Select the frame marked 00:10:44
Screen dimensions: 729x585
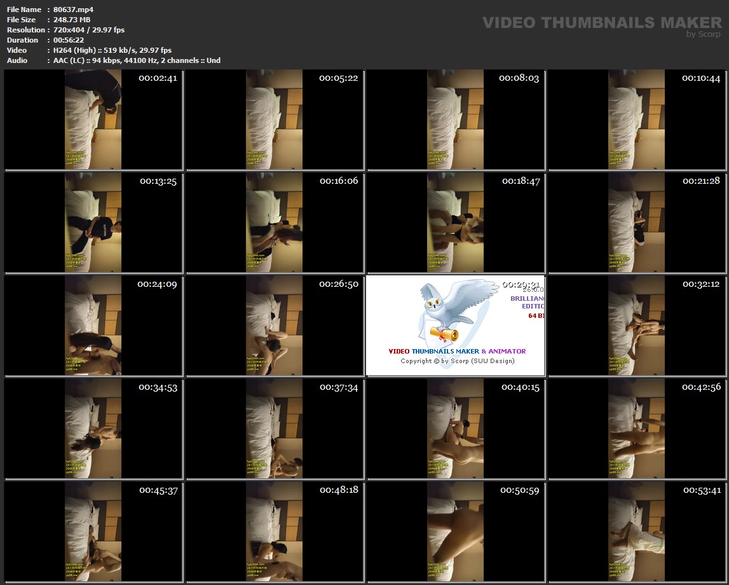pyautogui.click(x=637, y=120)
